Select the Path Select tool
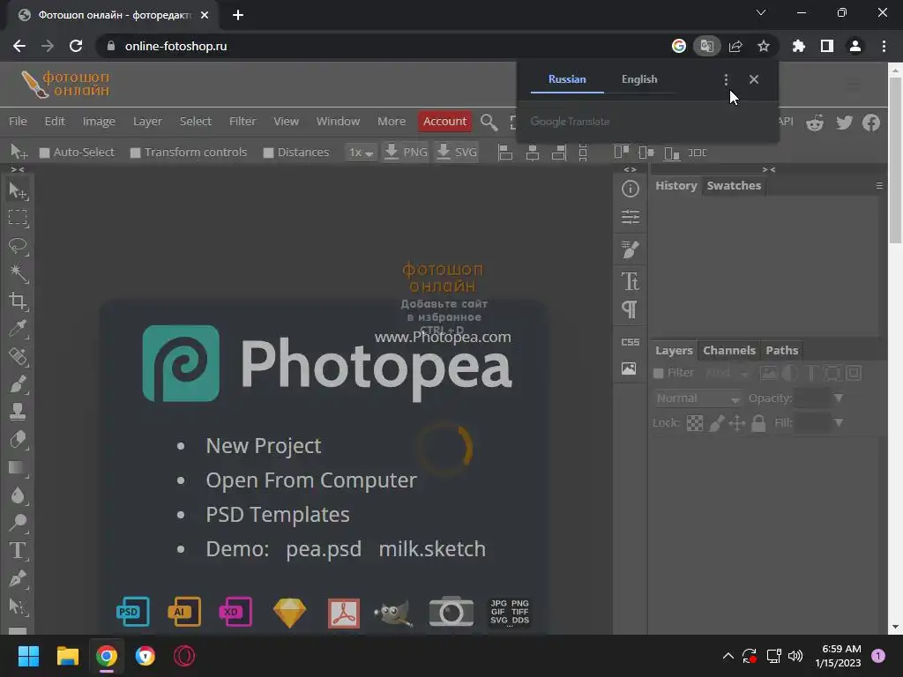 pos(18,606)
